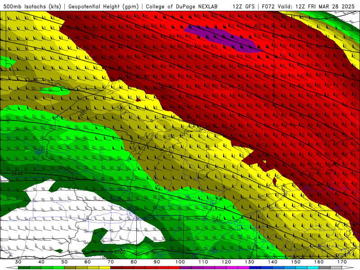Click the 'F072' forecast hour text

click(269, 6)
